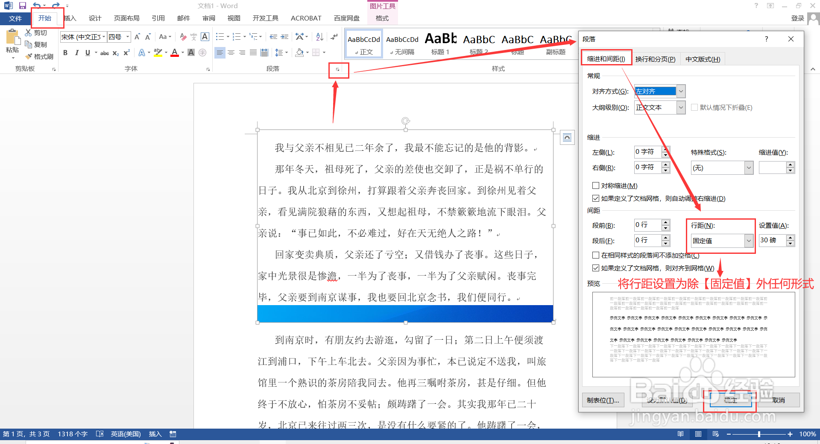Viewport: 820px width, 444px height.
Task: Click the zoom slider handle
Action: (759, 434)
